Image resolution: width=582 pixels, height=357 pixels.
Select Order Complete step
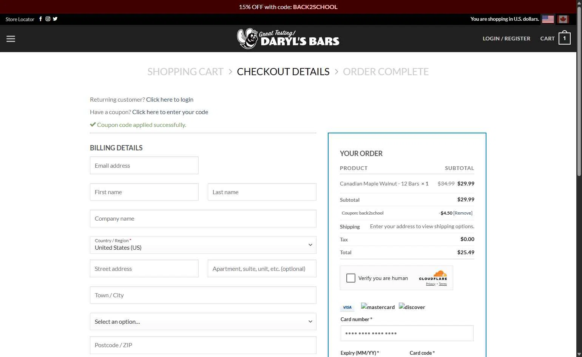coord(386,72)
